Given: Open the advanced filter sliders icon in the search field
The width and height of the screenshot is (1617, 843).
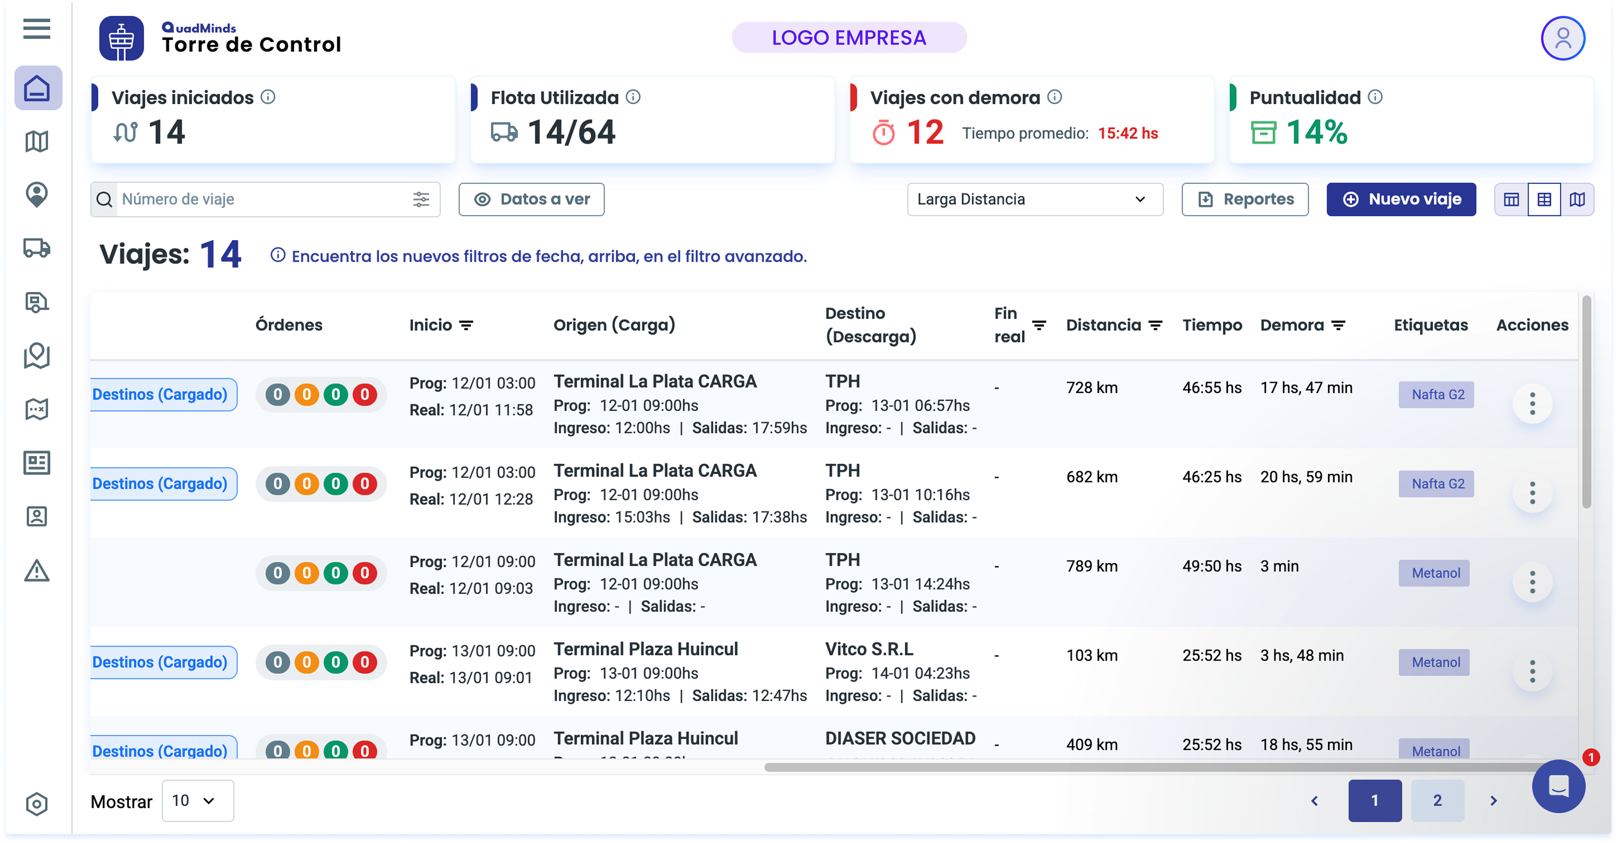Looking at the screenshot, I should 421,200.
